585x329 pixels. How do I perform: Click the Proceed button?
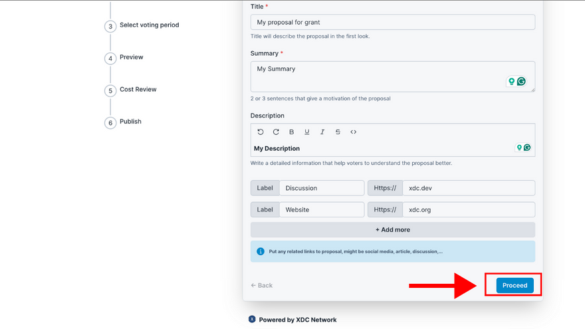point(515,285)
